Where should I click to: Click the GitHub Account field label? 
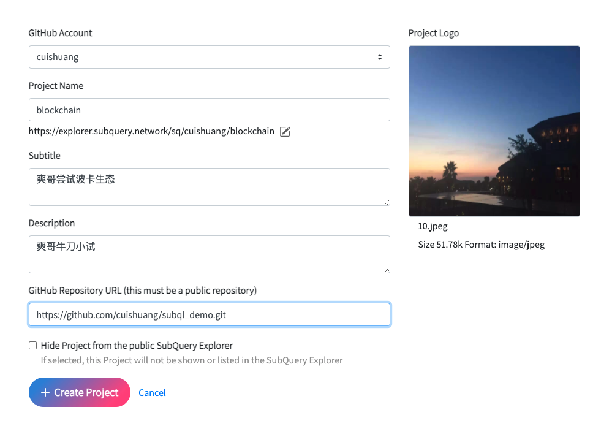61,33
